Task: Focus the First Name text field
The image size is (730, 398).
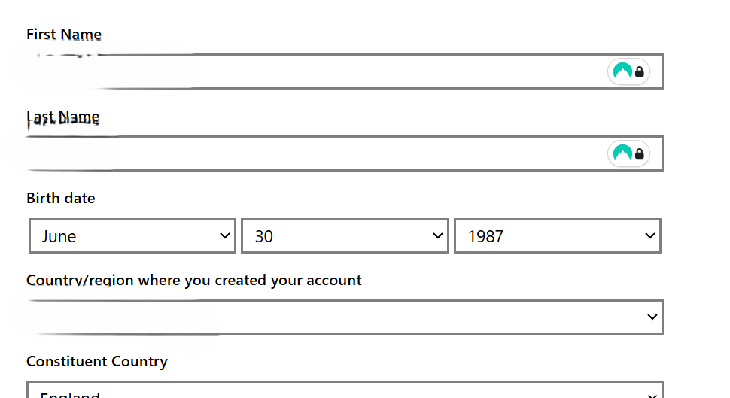Action: click(345, 71)
